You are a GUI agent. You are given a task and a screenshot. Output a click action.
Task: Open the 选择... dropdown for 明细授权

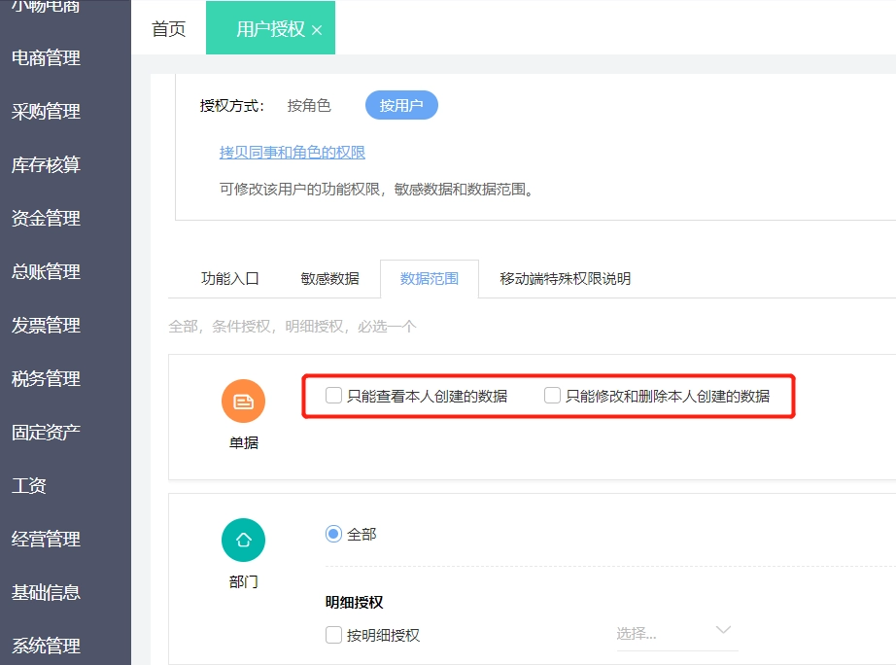click(x=676, y=634)
